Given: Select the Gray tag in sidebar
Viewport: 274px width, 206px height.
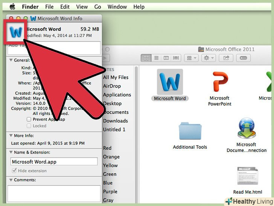Looking at the screenshot, I should pyautogui.click(x=108, y=200).
